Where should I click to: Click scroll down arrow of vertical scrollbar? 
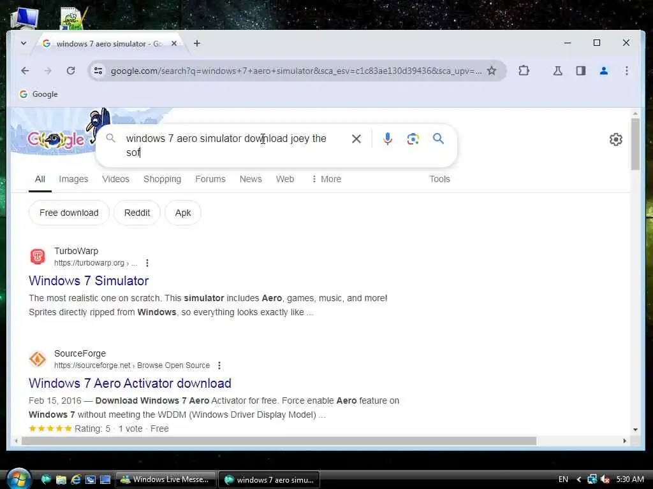tap(635, 430)
